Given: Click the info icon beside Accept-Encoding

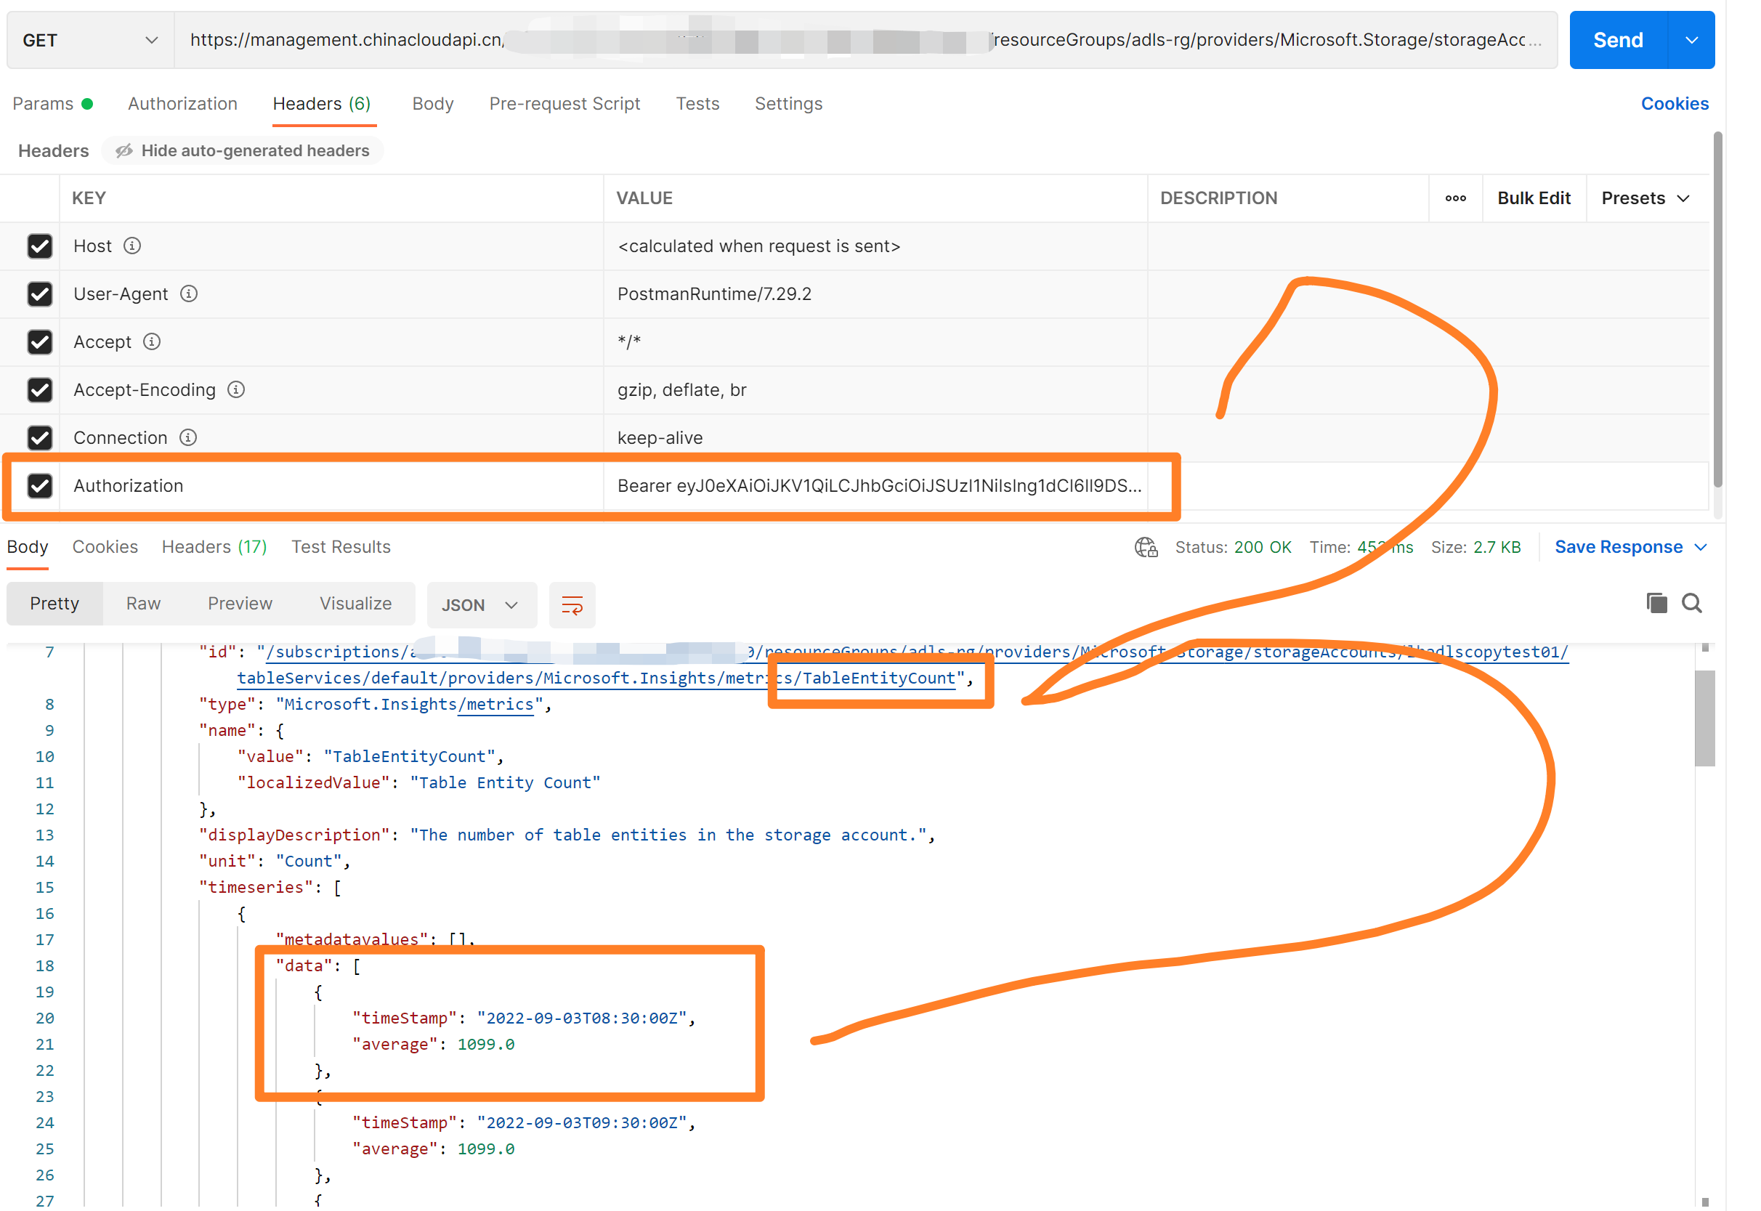Looking at the screenshot, I should tap(236, 390).
